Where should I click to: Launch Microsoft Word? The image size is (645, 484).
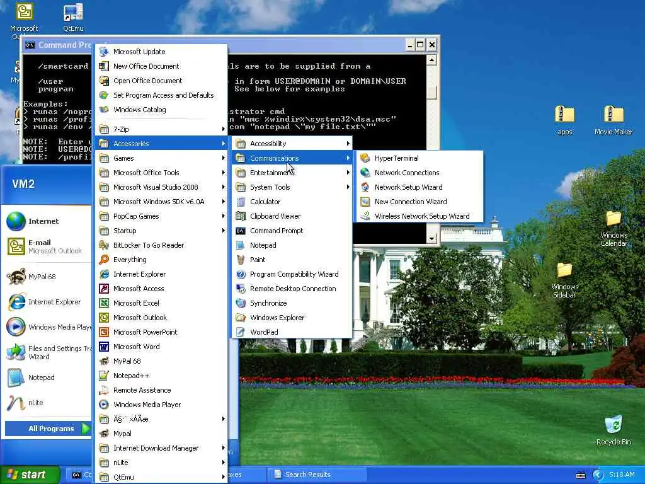(161, 347)
